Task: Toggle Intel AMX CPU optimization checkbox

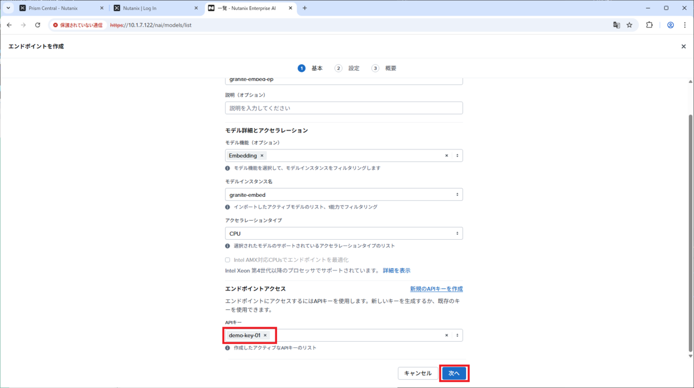Action: (228, 260)
